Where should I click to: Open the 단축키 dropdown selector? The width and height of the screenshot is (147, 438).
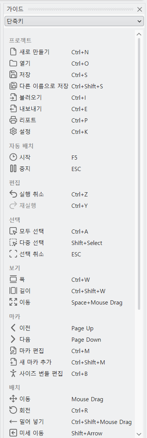point(74,21)
